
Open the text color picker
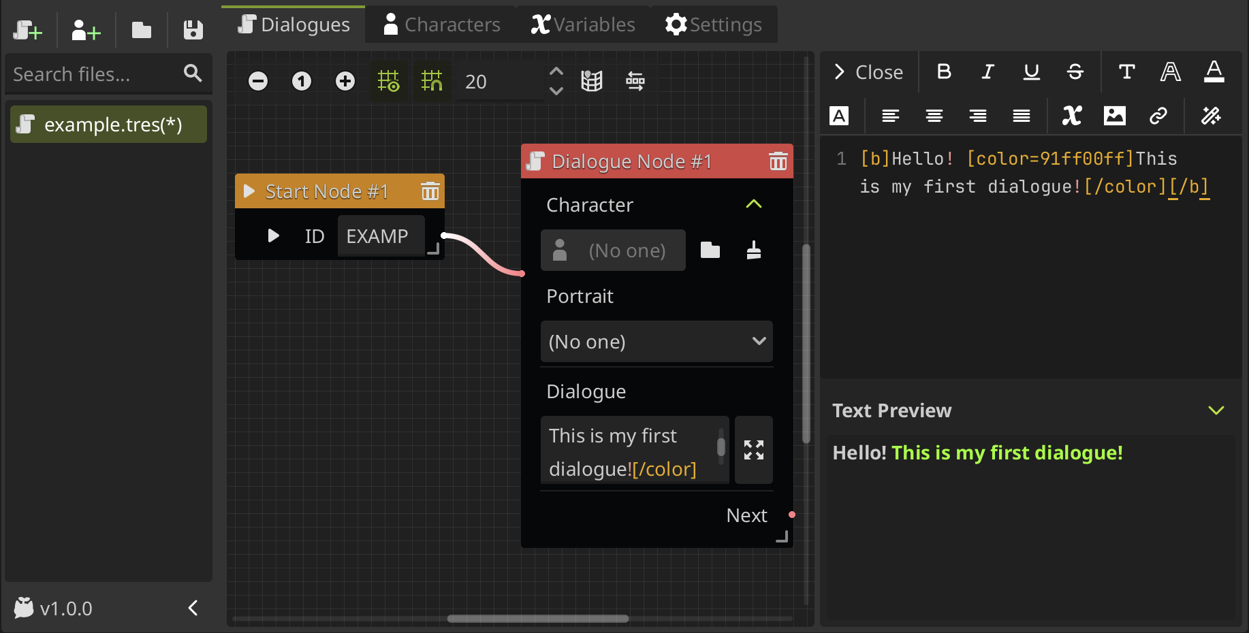point(1214,72)
